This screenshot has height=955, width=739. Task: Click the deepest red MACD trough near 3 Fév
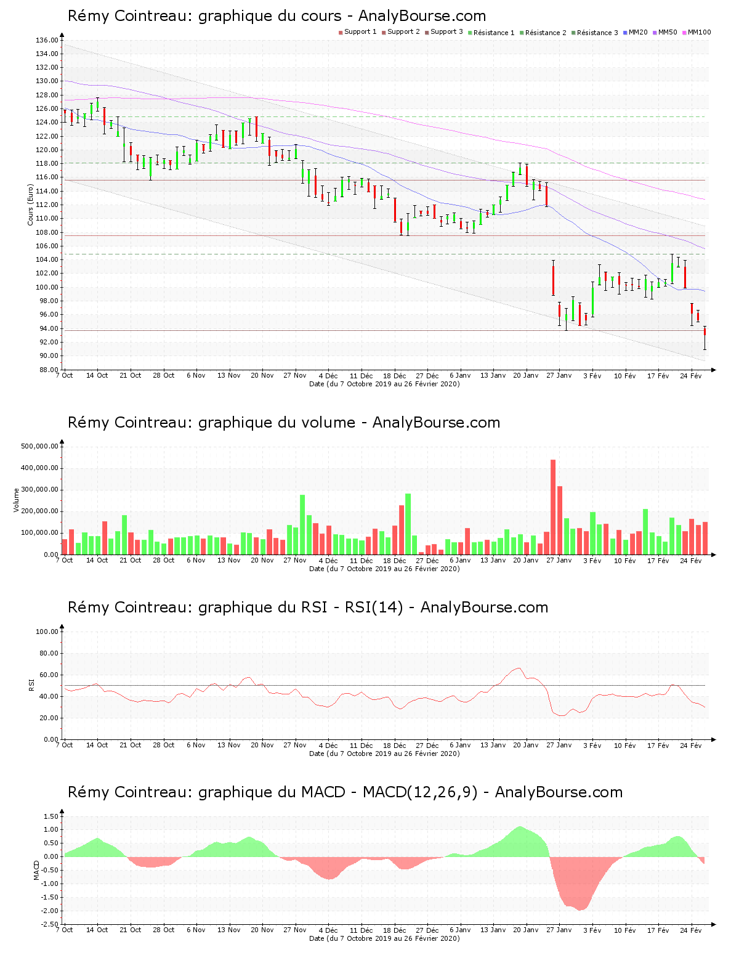580,884
